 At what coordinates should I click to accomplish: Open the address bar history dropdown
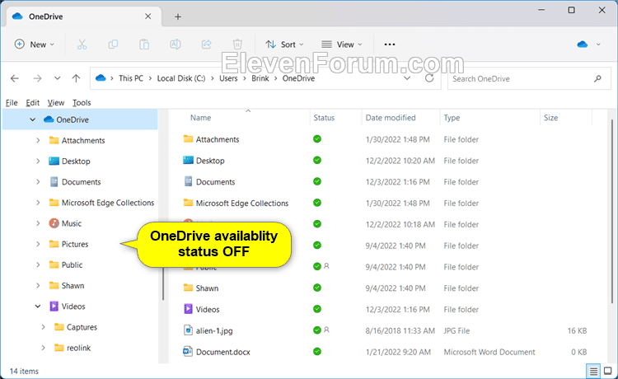pos(407,78)
